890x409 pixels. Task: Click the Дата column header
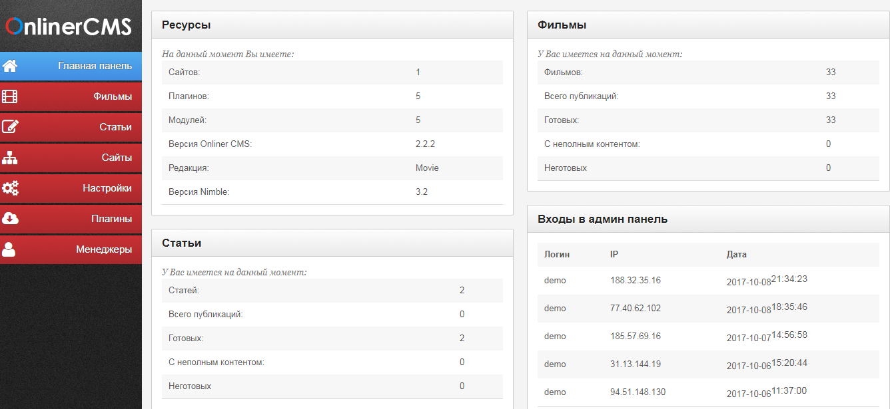(736, 255)
